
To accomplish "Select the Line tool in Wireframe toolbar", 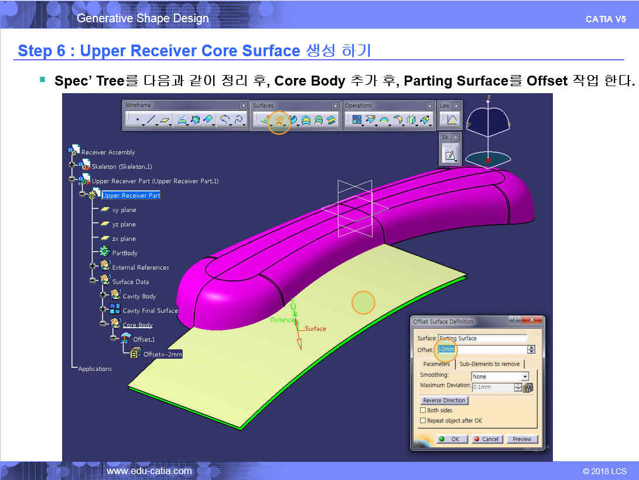I will [151, 120].
